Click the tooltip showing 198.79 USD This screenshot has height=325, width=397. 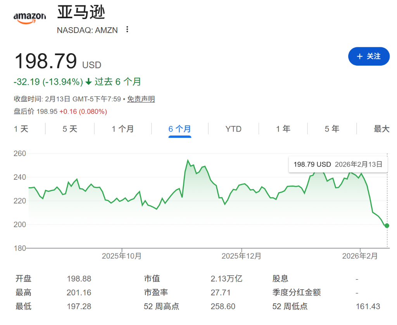point(338,164)
